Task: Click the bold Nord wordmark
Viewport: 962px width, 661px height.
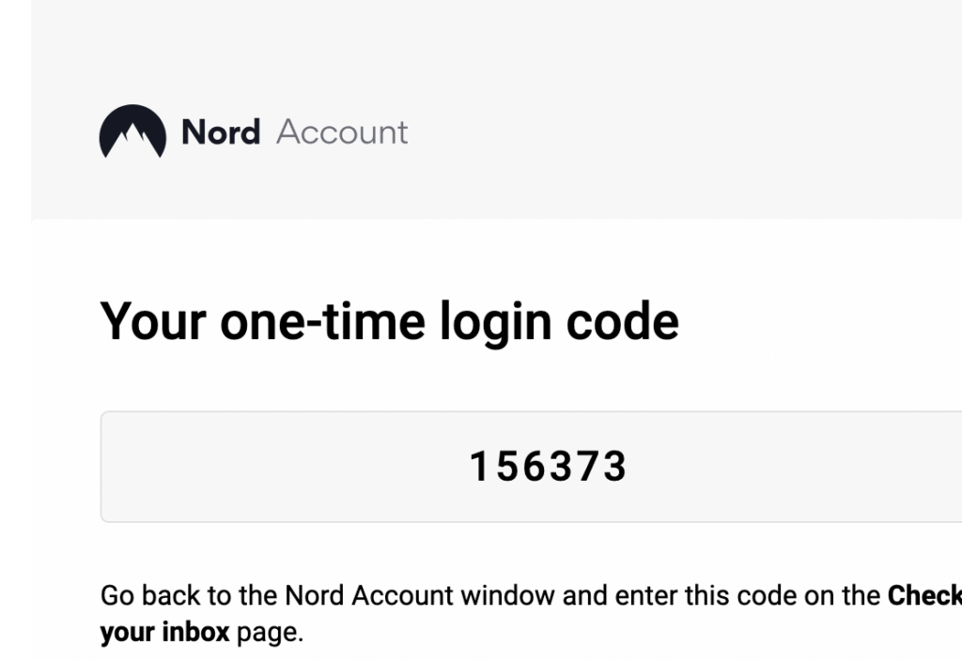Action: tap(221, 131)
